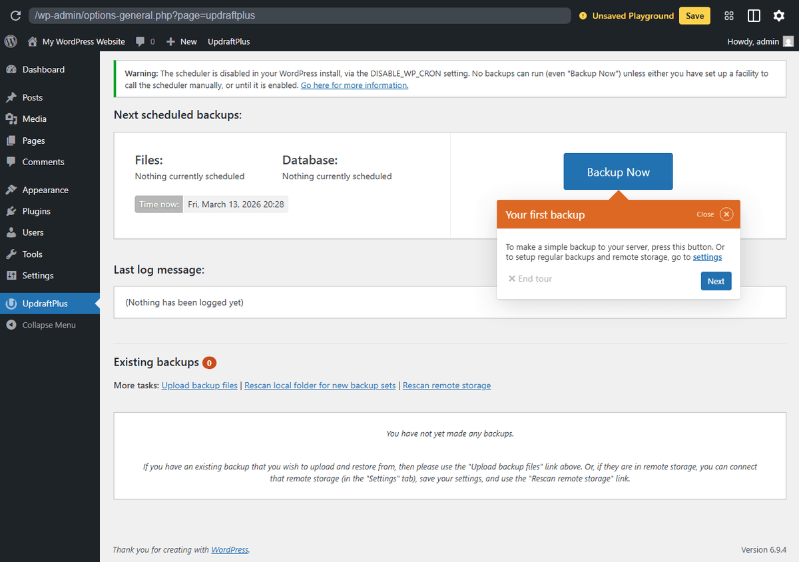Screen dimensions: 799x562
Task: Click the page reload icon top-left
Action: coord(15,15)
